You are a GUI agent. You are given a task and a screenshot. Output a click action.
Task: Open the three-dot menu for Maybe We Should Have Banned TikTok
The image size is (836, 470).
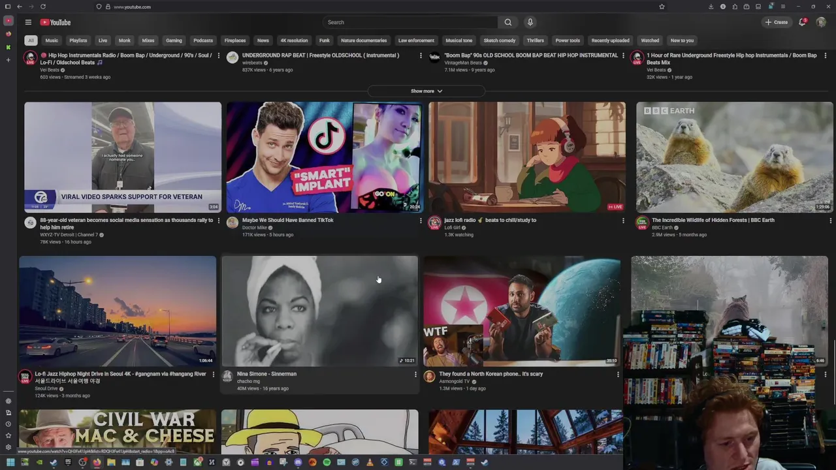(x=421, y=221)
